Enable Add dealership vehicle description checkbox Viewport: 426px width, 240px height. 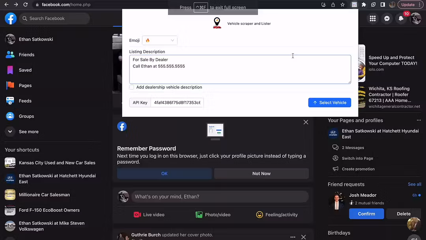(132, 87)
